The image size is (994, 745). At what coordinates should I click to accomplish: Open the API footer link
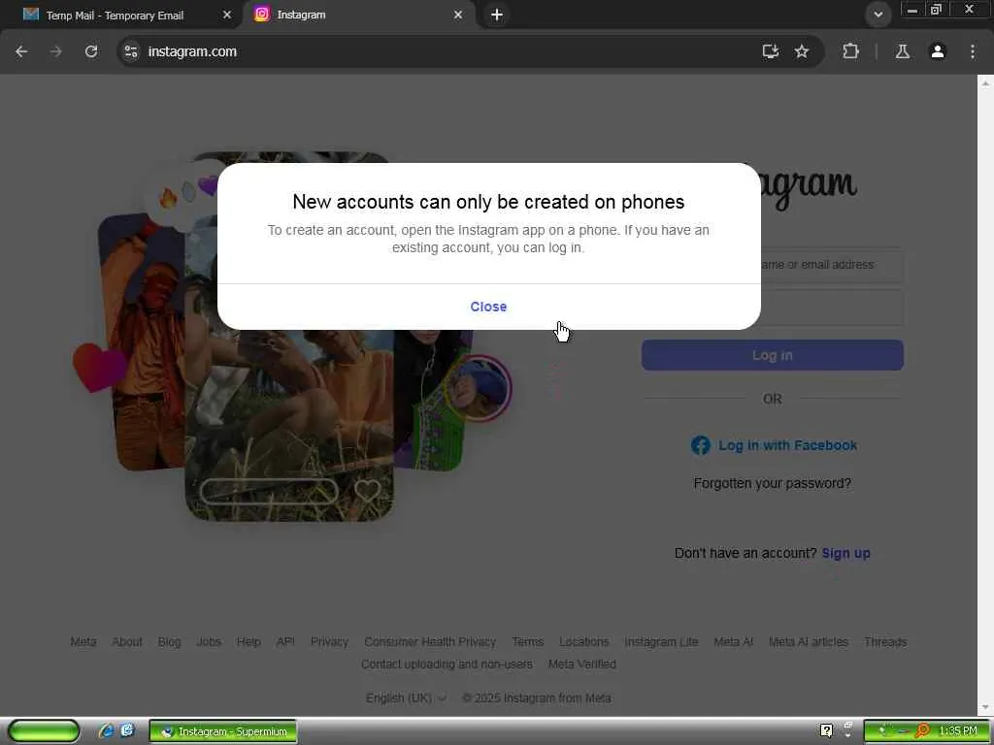[285, 642]
